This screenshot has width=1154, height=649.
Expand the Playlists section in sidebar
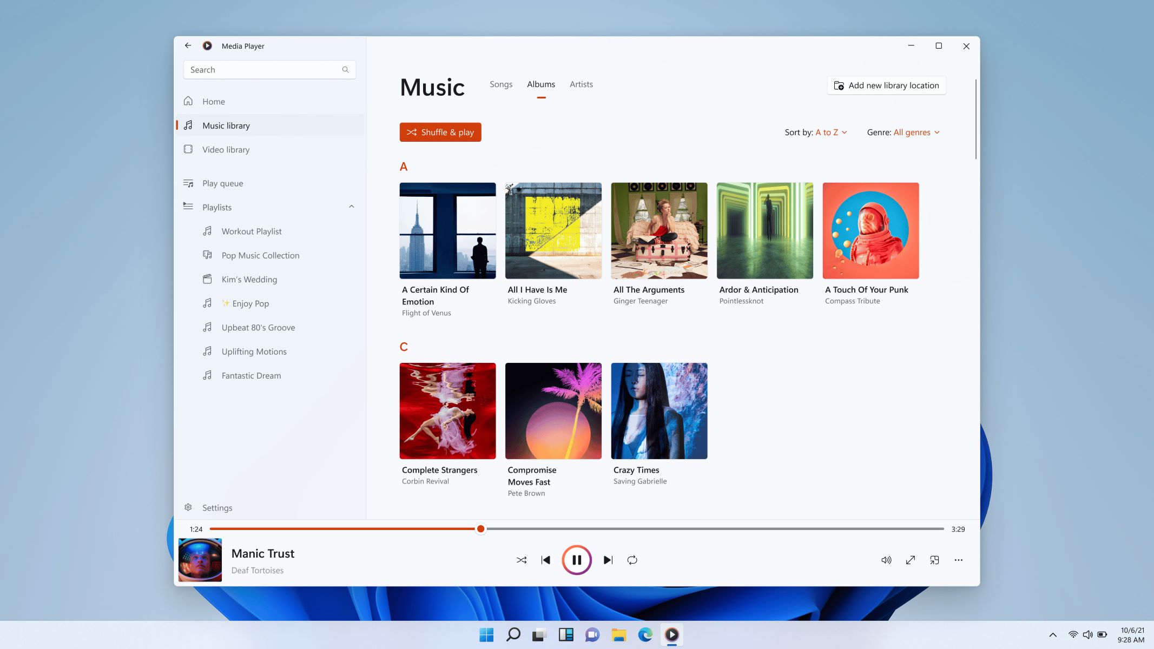pos(352,207)
